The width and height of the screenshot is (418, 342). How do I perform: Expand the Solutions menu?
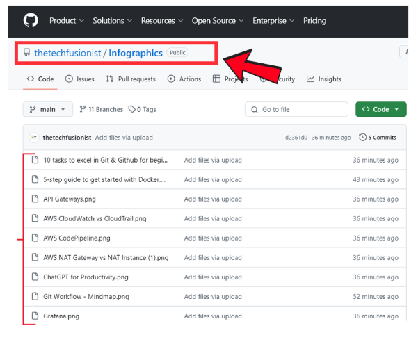[x=112, y=21]
